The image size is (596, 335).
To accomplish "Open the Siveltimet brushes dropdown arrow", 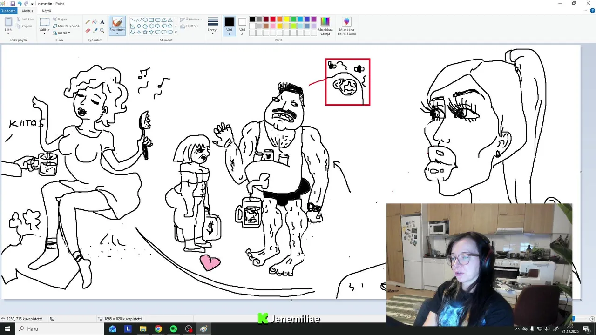I will coord(117,33).
